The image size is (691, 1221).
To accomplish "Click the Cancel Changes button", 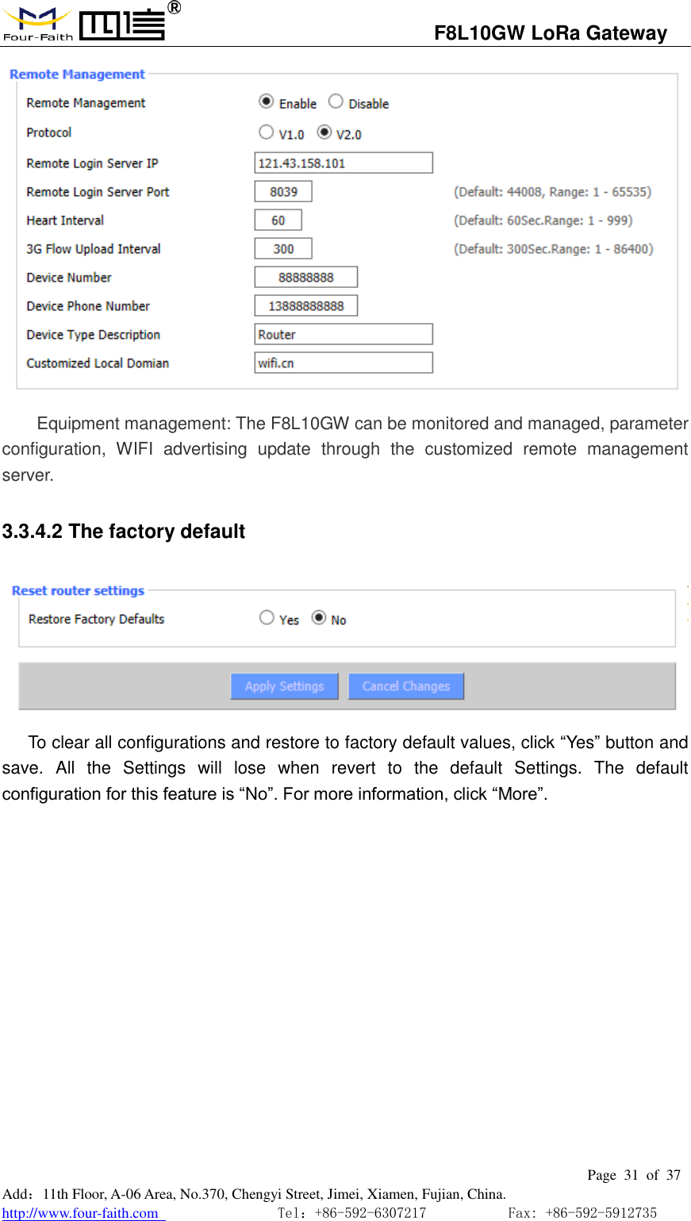I will (x=406, y=686).
